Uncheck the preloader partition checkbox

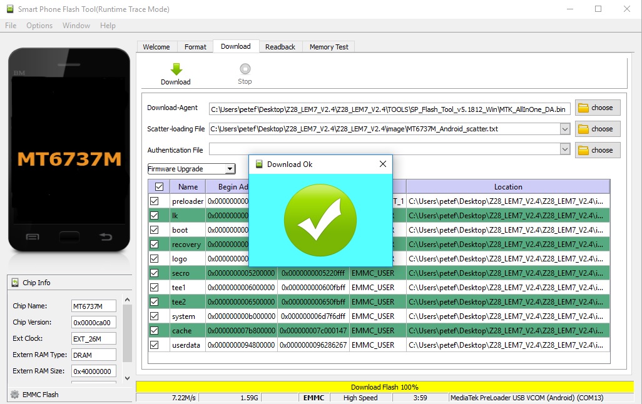(154, 201)
